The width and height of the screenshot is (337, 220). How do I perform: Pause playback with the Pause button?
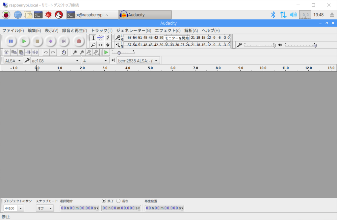[x=11, y=41]
